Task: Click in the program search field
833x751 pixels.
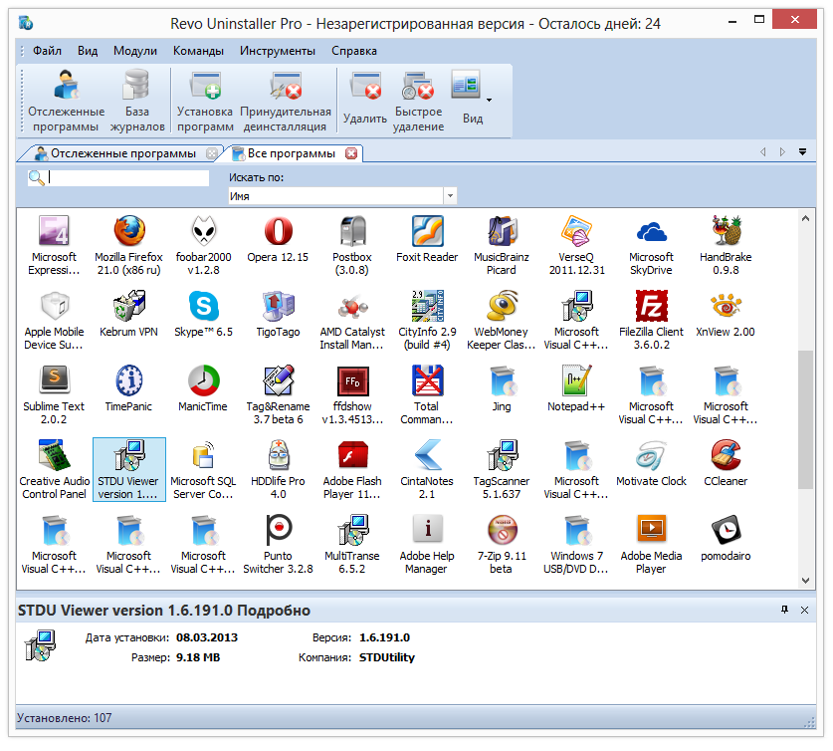Action: click(x=128, y=178)
